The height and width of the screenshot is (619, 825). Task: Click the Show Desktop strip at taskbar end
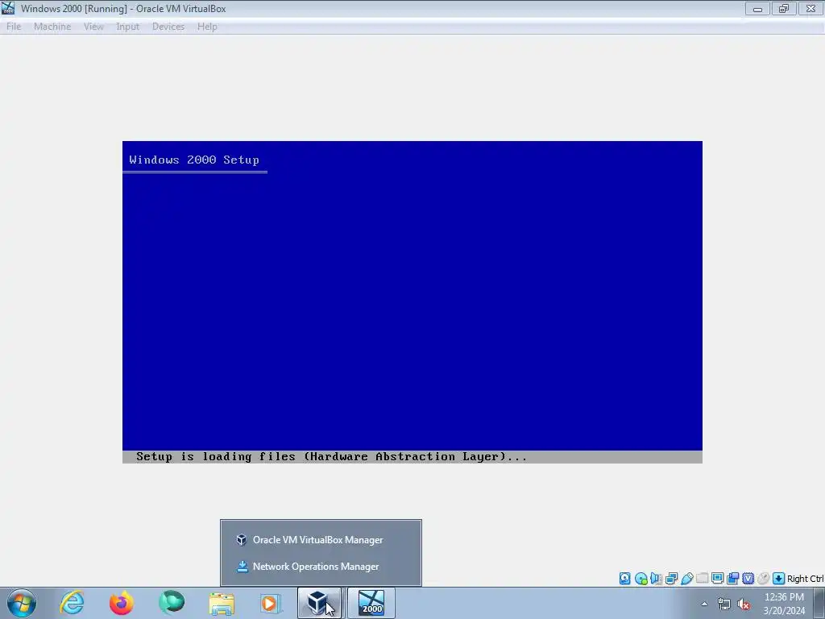coord(819,603)
